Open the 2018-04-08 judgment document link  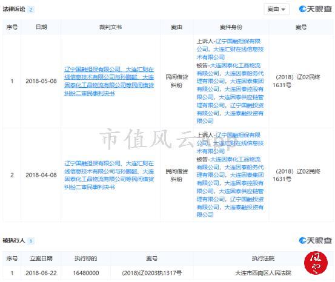(109, 175)
